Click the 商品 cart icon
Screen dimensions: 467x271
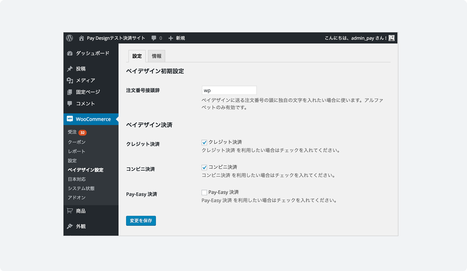(x=70, y=211)
